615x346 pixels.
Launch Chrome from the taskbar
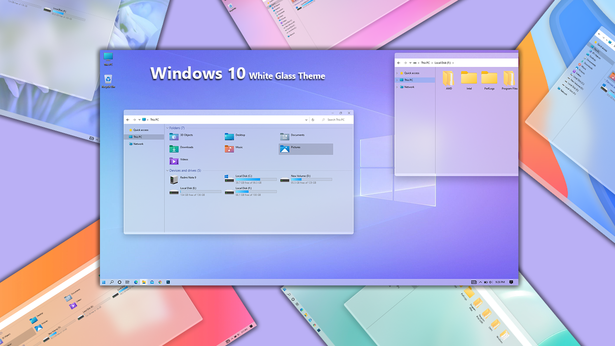tap(160, 282)
